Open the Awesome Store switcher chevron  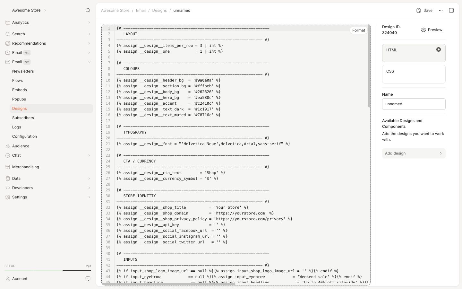pyautogui.click(x=45, y=10)
